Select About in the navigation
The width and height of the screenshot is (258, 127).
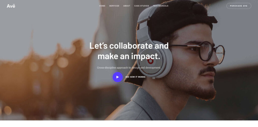point(127,6)
